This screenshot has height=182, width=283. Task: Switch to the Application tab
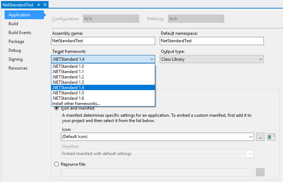(x=24, y=15)
